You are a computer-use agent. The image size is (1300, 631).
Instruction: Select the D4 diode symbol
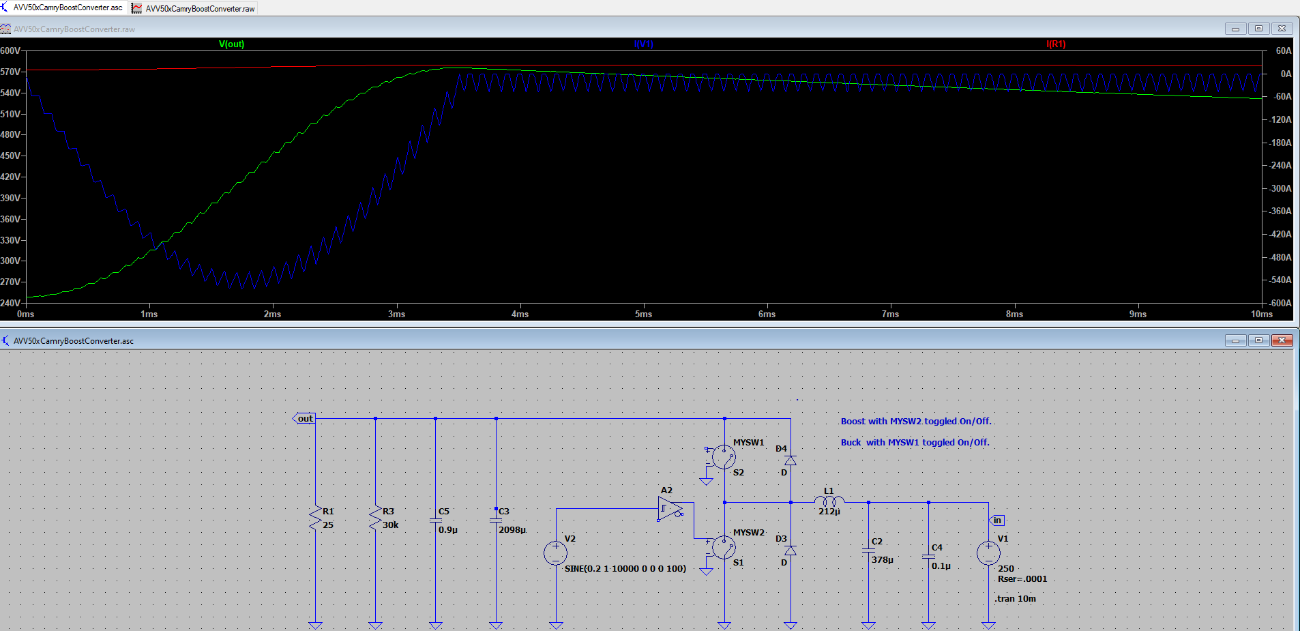click(x=791, y=460)
